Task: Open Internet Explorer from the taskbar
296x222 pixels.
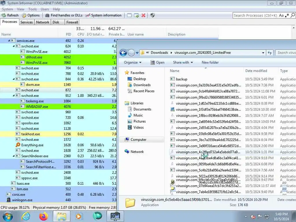Action: tap(26, 216)
